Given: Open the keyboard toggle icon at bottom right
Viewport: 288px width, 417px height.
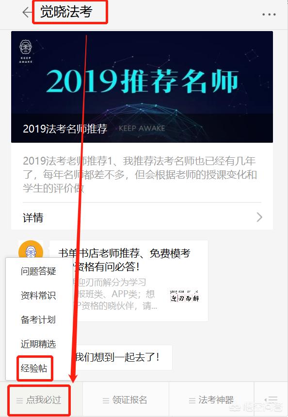Looking at the screenshot, I should [x=271, y=400].
